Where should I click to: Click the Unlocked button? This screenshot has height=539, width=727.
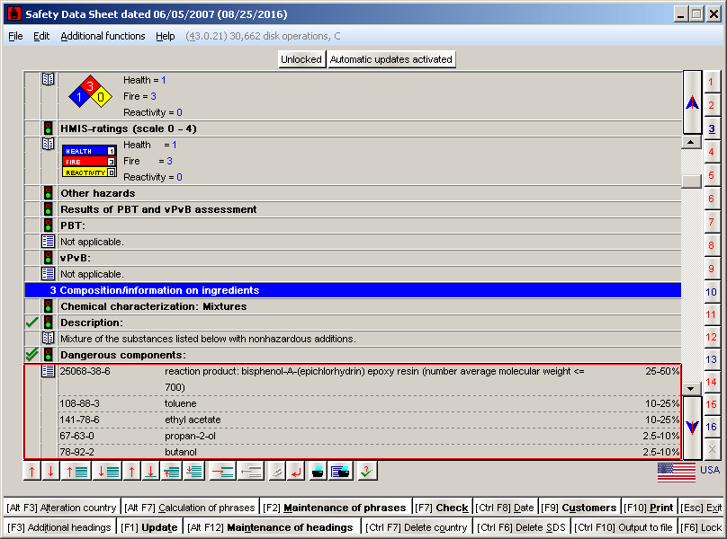click(301, 59)
